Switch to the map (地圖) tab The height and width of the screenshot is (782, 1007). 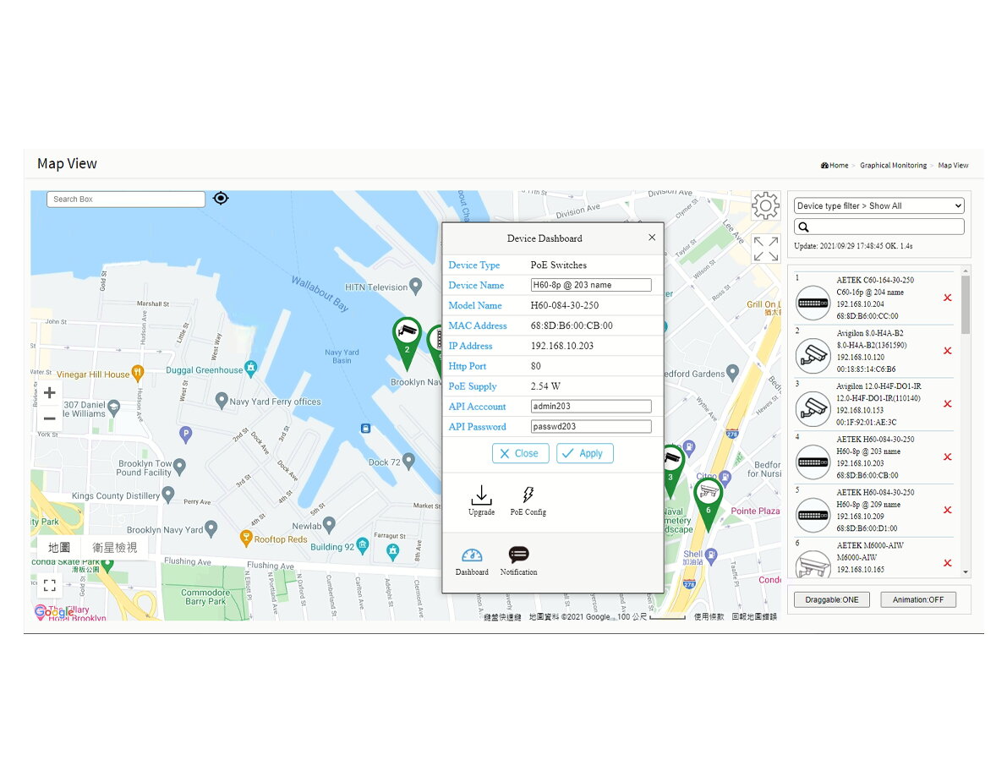point(59,548)
